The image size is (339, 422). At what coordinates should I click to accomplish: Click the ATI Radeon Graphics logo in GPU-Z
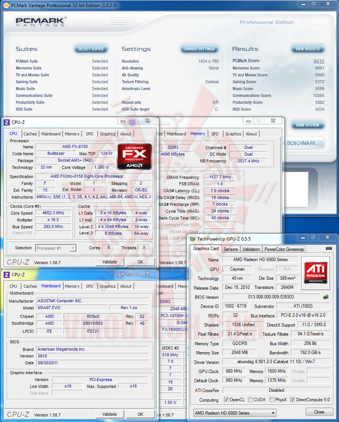coord(315,273)
